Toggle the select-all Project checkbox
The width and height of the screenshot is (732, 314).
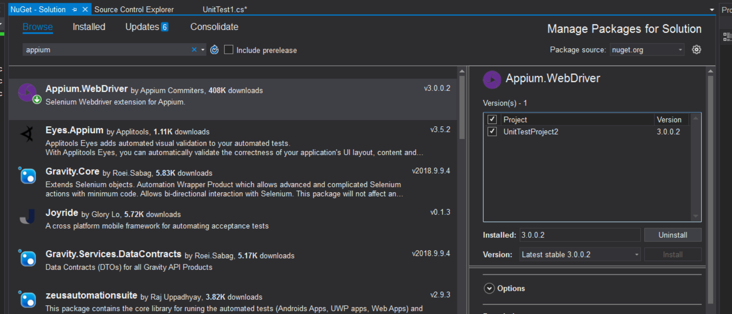tap(492, 119)
